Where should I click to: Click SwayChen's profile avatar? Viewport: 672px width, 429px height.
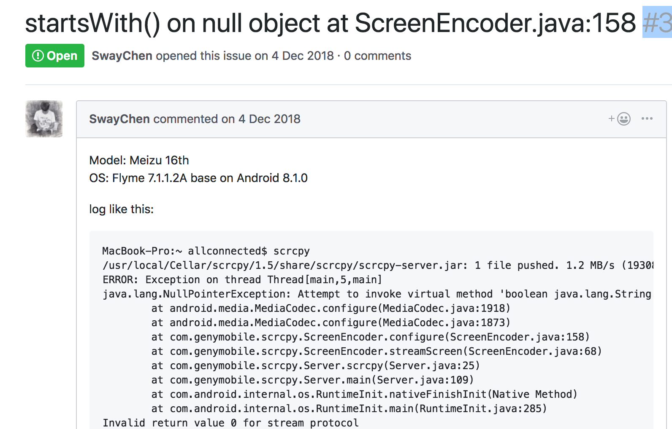tap(44, 119)
